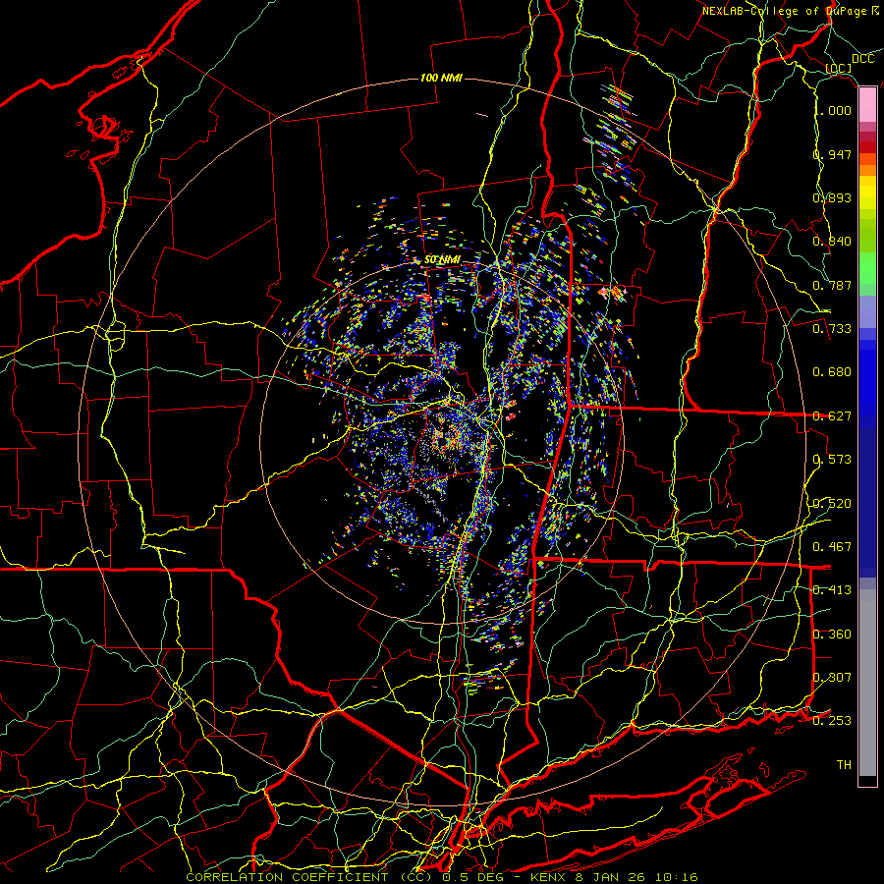Screen dimensions: 884x884
Task: Click the [CC] label above the color bar
Action: tap(839, 69)
